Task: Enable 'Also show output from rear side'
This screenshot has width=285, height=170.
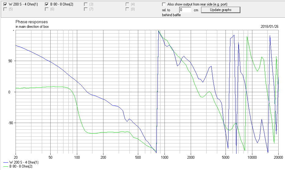Action: coord(164,4)
